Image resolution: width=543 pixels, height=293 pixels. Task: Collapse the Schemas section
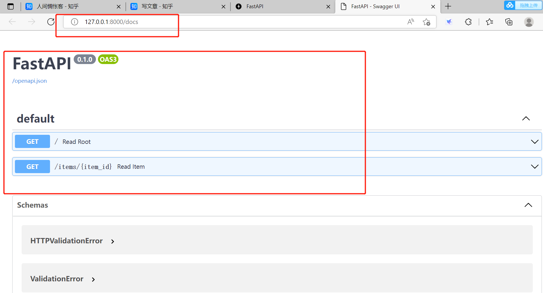(x=528, y=205)
